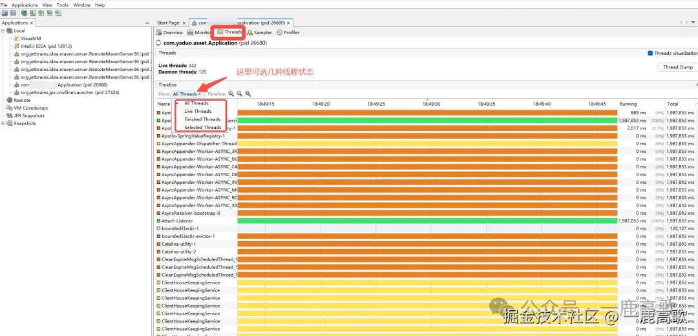Viewport: 698px width, 336px height.
Task: Select the VisualVM tree item
Action: point(31,39)
